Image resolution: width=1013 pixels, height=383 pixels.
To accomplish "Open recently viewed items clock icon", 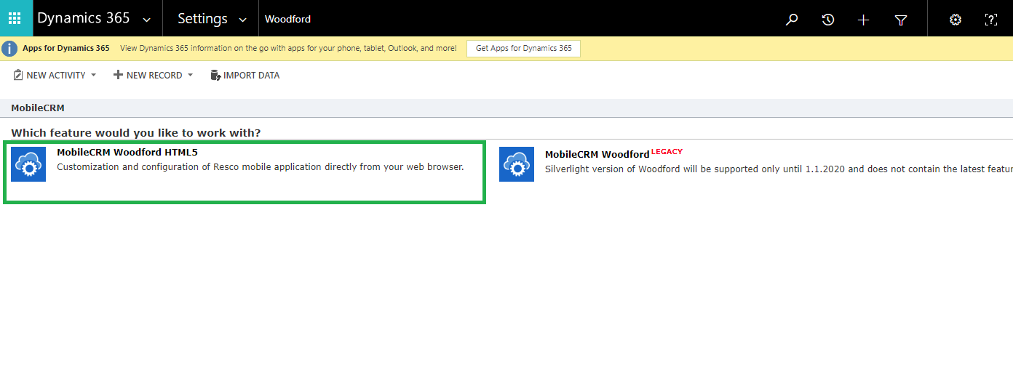I will coord(827,20).
